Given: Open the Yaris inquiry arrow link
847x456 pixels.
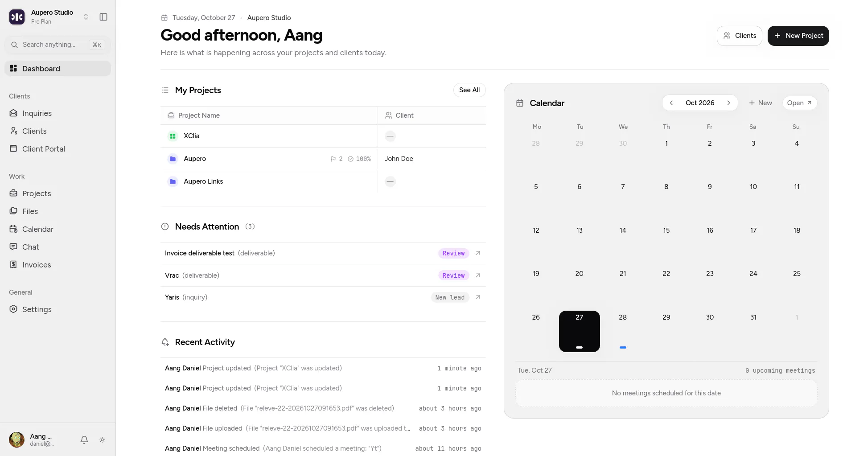Looking at the screenshot, I should coord(478,297).
